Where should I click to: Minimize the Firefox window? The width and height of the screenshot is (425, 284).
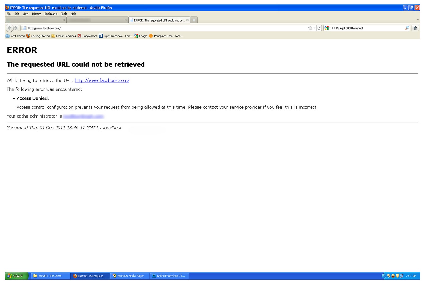[405, 8]
